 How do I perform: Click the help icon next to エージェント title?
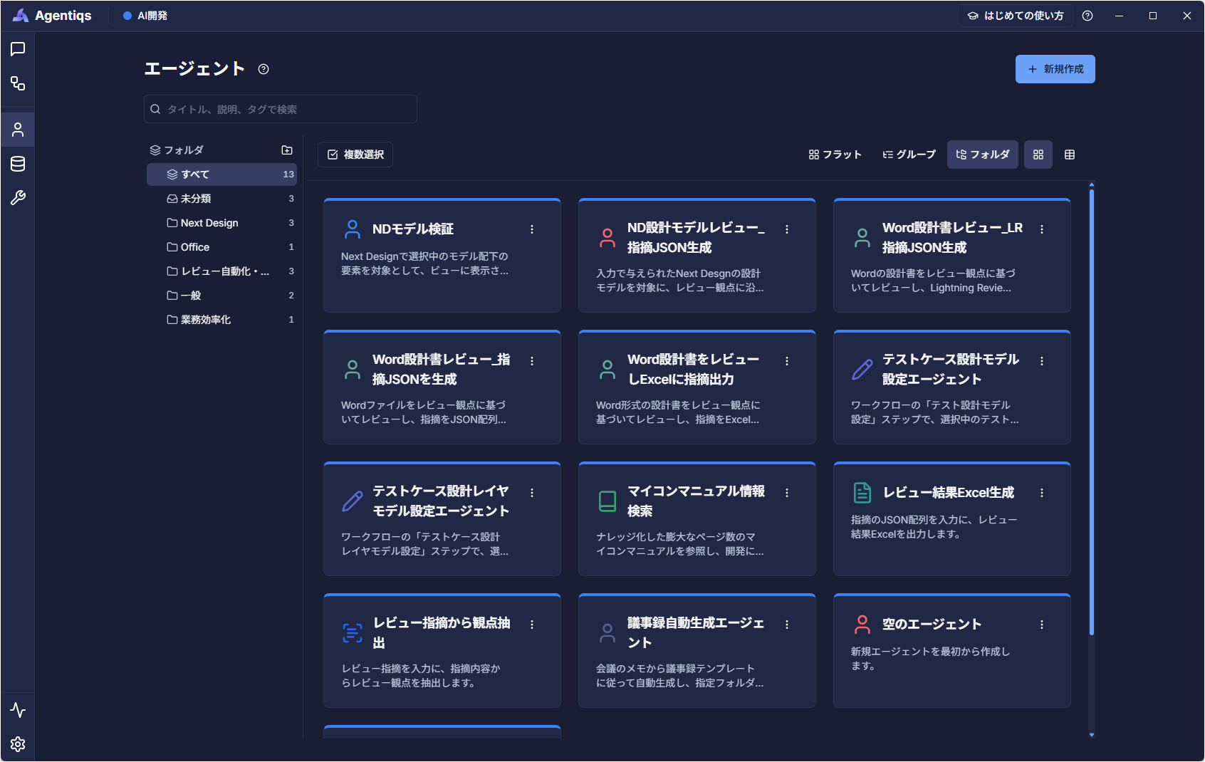[x=264, y=69]
